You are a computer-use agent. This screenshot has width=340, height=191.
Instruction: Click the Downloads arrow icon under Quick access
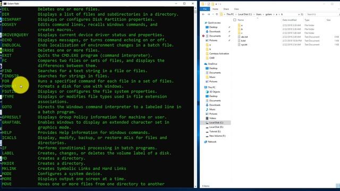(x=207, y=32)
